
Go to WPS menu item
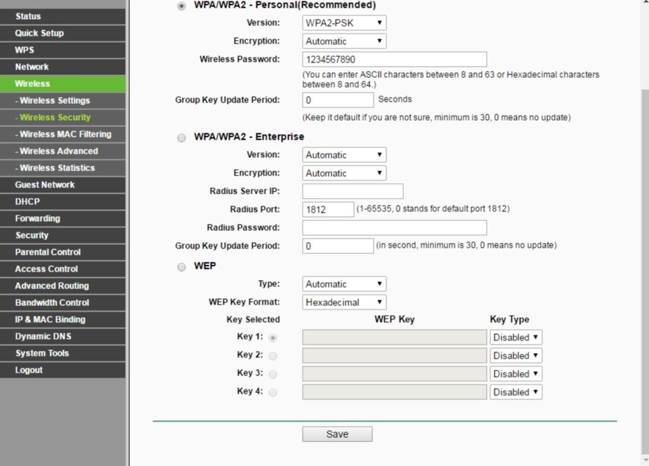pos(63,50)
